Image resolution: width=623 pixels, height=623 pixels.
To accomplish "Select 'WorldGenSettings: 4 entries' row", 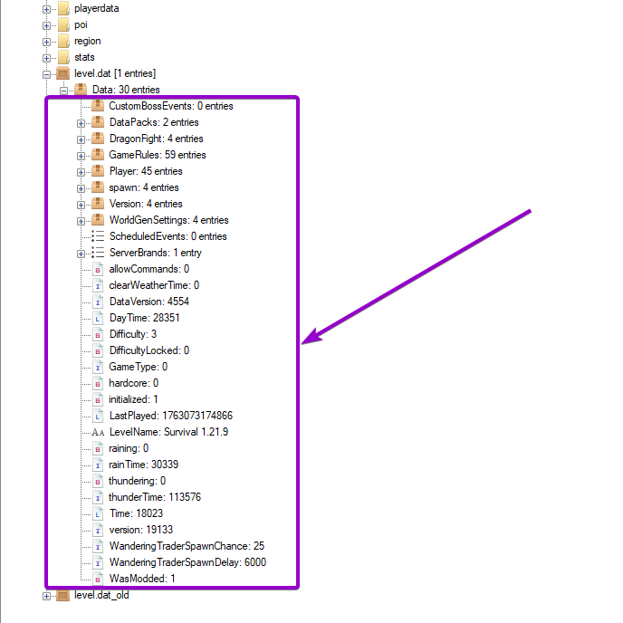I will [168, 220].
